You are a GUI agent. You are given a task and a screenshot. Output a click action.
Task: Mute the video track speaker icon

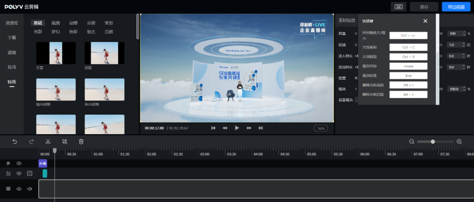coord(29,189)
